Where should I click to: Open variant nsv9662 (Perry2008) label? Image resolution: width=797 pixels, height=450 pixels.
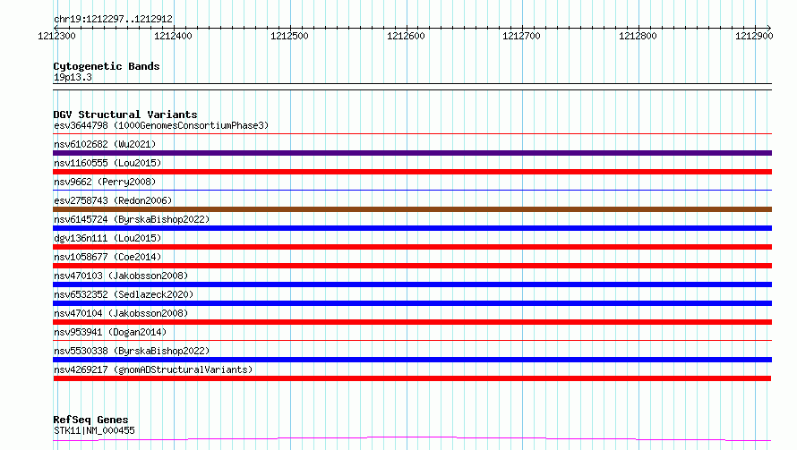(x=105, y=182)
